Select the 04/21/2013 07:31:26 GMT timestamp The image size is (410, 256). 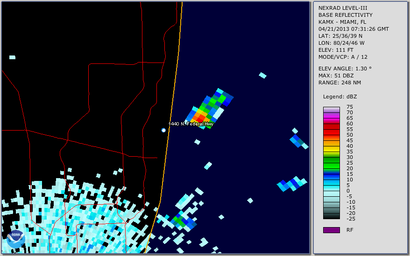[353, 29]
